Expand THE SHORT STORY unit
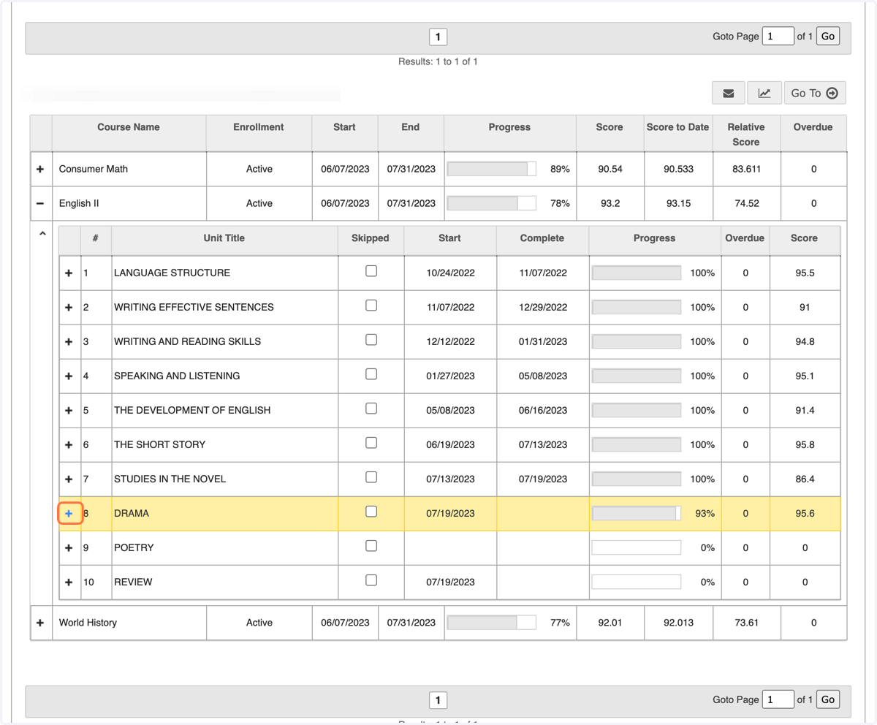This screenshot has width=877, height=725. point(69,444)
